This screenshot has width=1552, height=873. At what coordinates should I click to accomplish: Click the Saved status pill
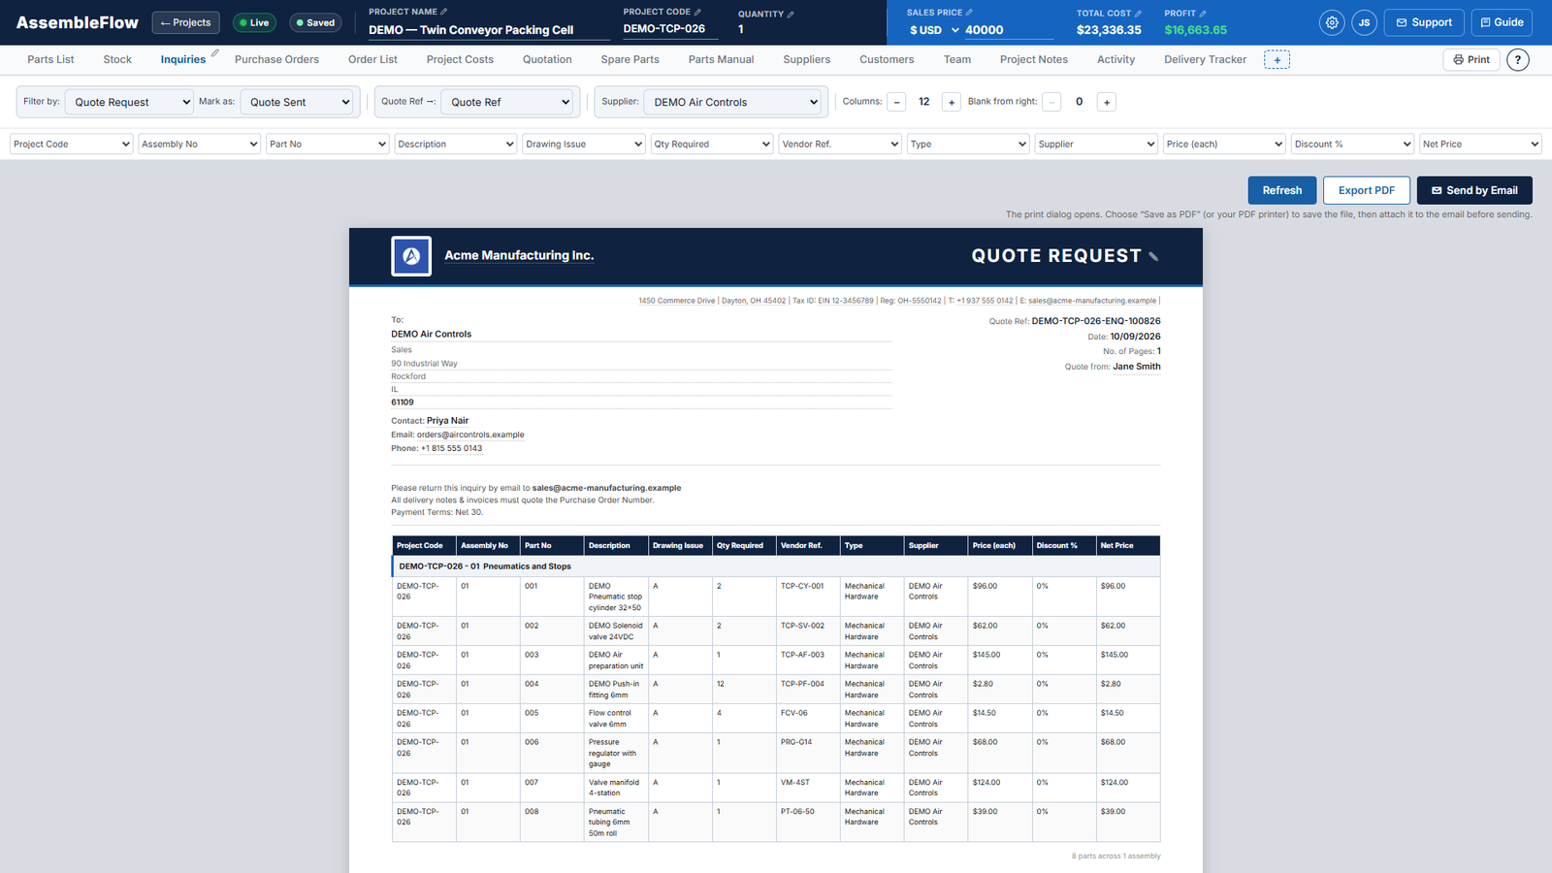pos(315,22)
